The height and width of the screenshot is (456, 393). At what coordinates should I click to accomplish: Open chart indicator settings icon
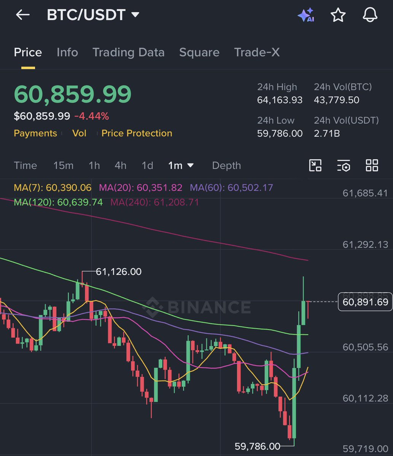pyautogui.click(x=344, y=165)
